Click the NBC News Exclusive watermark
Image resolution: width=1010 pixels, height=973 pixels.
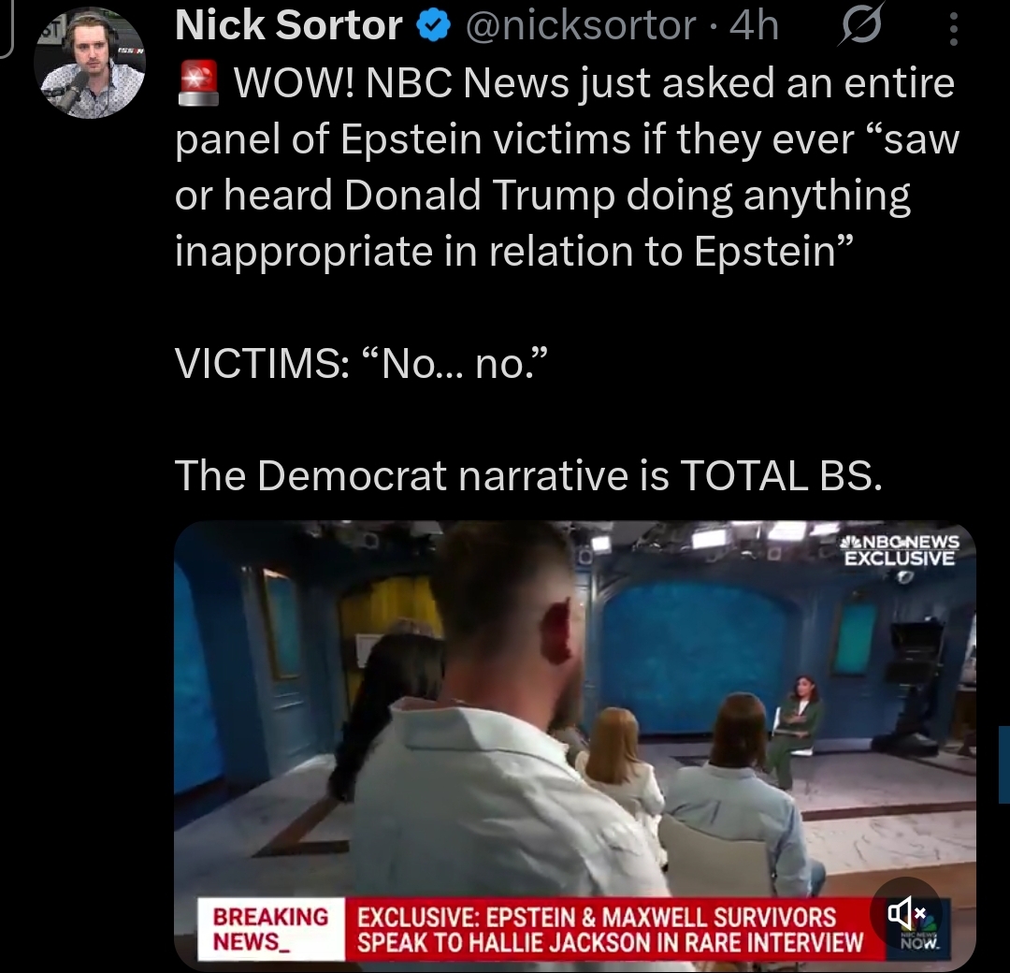click(902, 549)
